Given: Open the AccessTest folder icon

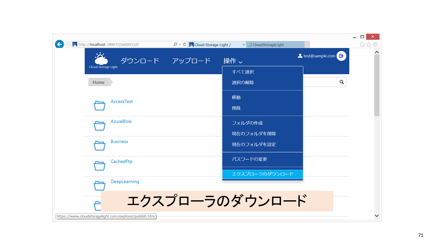Looking at the screenshot, I should pos(99,106).
